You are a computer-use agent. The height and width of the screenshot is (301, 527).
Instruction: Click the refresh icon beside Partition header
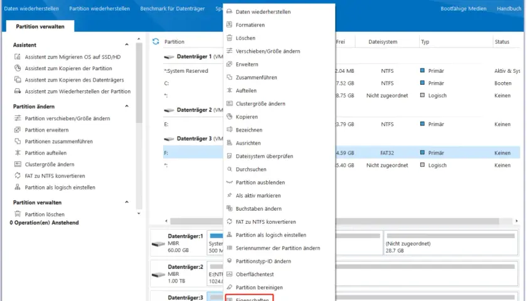coord(156,41)
